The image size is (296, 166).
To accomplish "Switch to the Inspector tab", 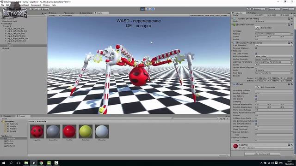I will 238,13.
